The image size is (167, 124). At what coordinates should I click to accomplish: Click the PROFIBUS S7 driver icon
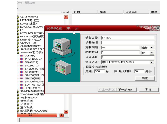[22, 59]
